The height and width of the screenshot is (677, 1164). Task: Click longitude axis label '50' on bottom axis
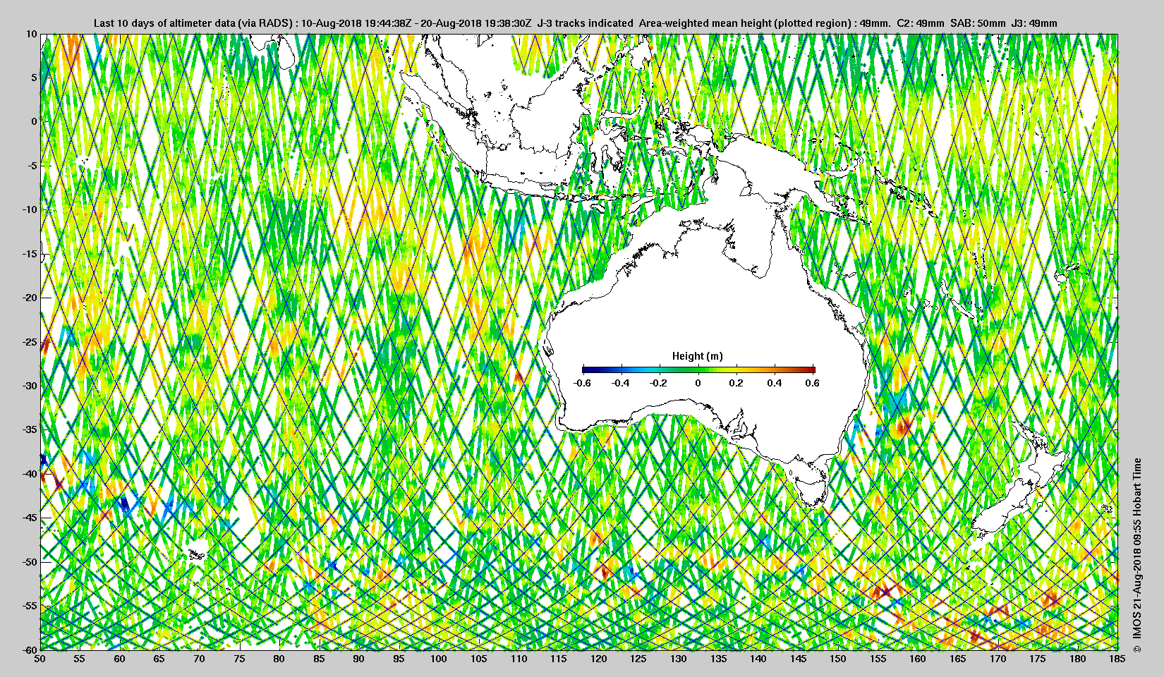tap(40, 659)
